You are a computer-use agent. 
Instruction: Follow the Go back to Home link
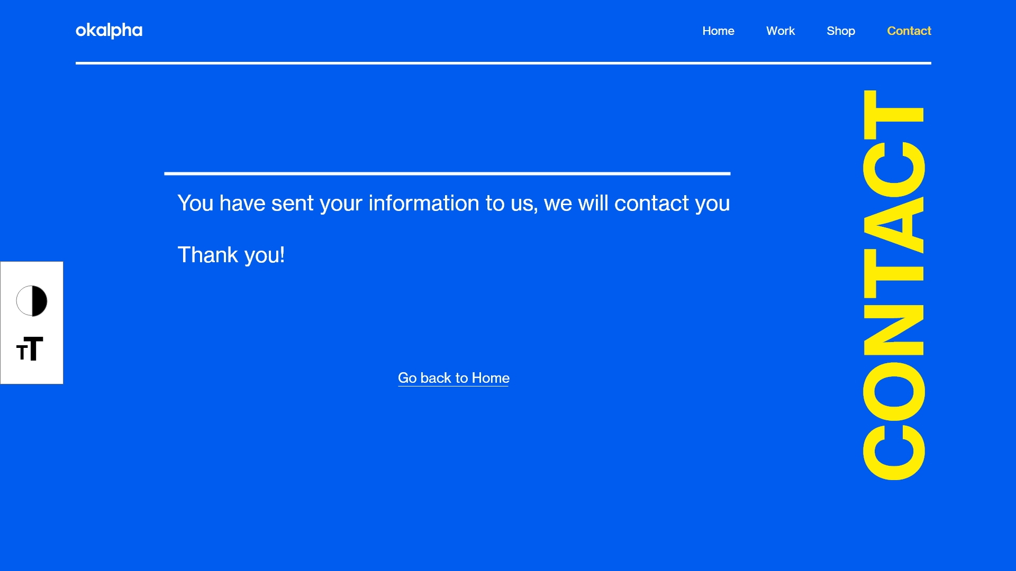point(453,378)
